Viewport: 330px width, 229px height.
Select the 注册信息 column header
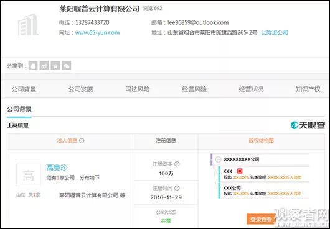pos(166,140)
